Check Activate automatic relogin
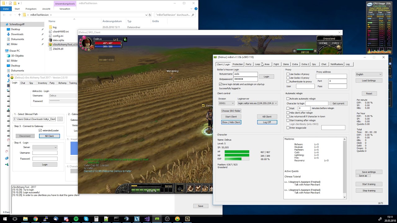Image resolution: width=397 pixels, height=223 pixels. [x=288, y=98]
